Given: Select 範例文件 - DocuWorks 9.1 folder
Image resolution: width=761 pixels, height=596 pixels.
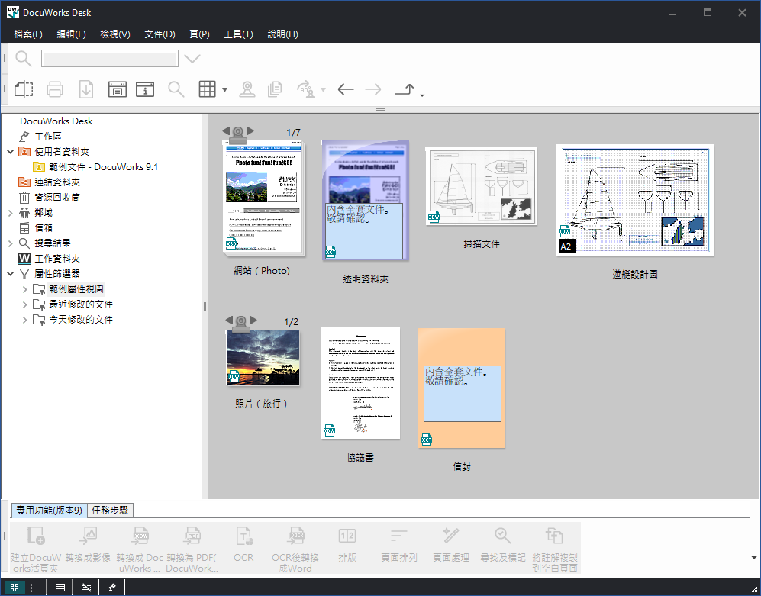Looking at the screenshot, I should [103, 167].
